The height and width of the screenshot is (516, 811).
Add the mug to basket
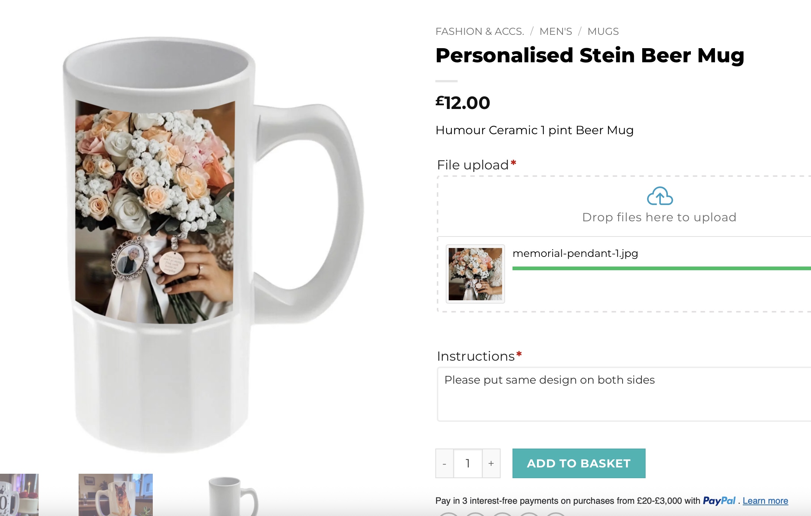coord(578,463)
